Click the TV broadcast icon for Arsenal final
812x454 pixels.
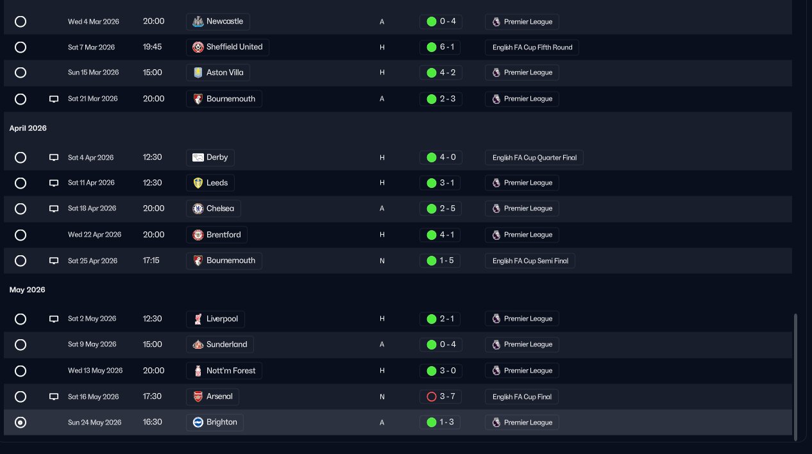(54, 397)
